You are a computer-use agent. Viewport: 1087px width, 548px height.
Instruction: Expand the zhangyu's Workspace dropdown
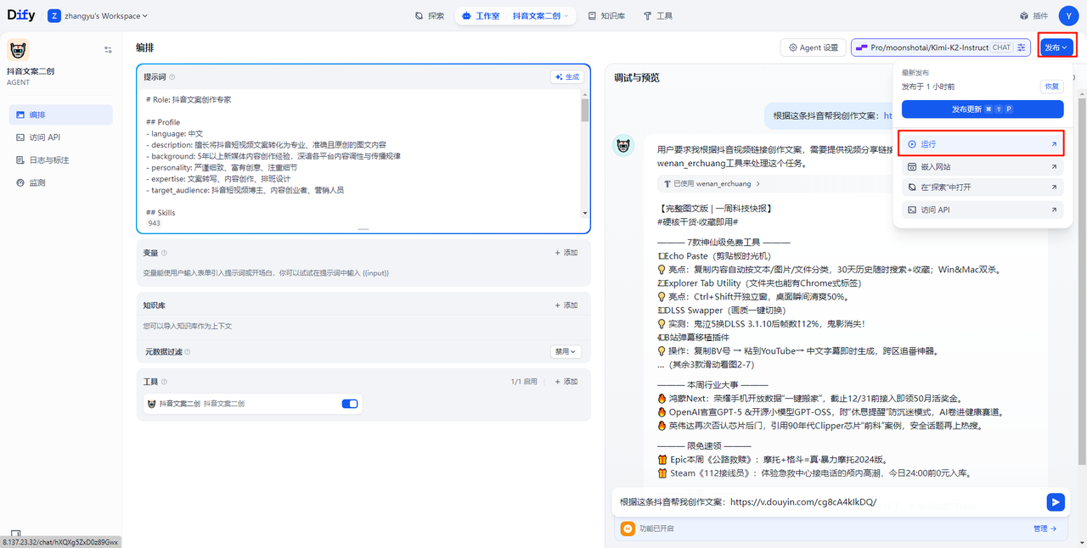[x=99, y=15]
